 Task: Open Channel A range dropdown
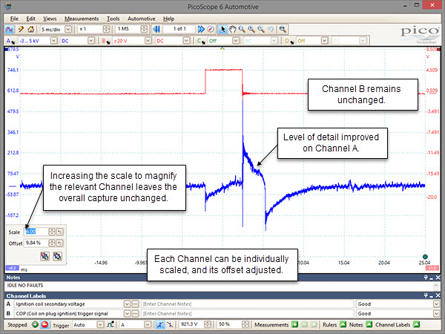[54, 41]
